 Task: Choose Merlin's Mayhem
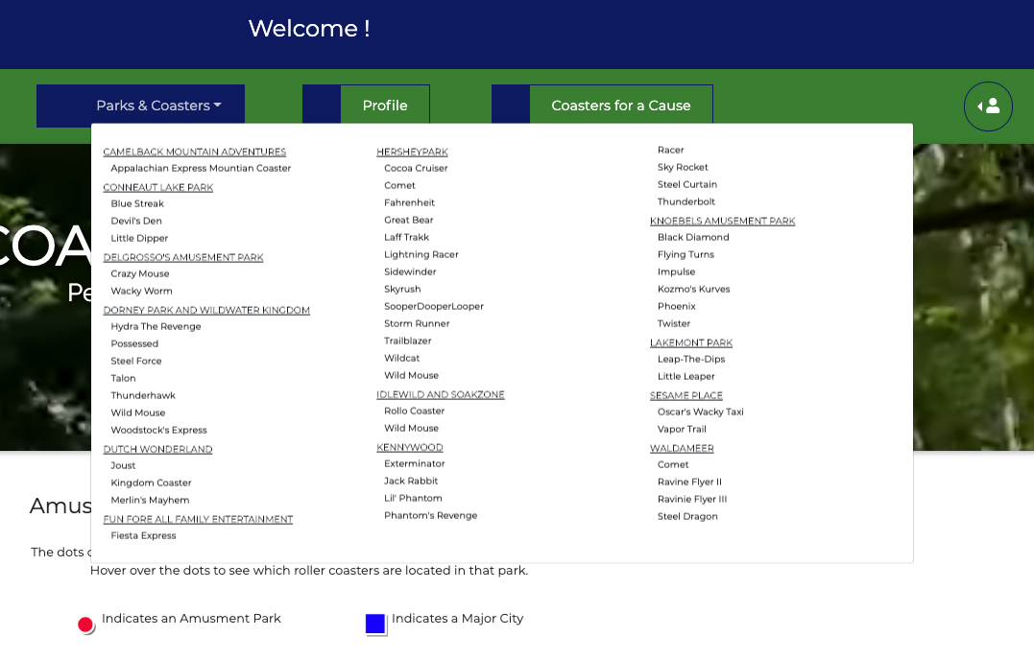[x=150, y=499]
